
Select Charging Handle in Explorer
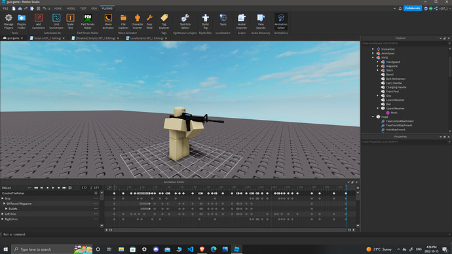[x=396, y=87]
